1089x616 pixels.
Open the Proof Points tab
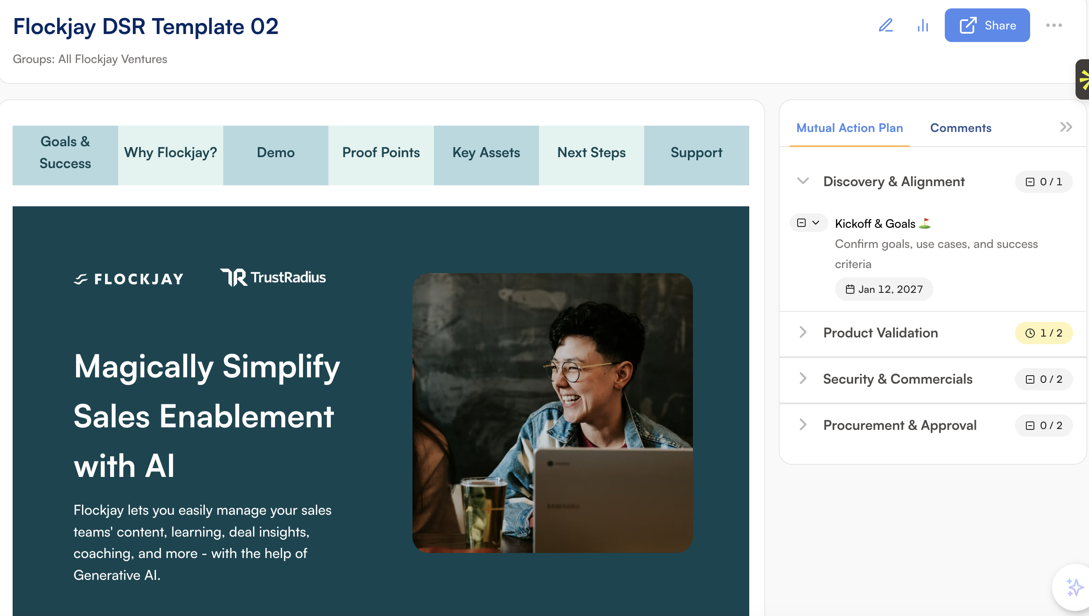[x=381, y=153]
